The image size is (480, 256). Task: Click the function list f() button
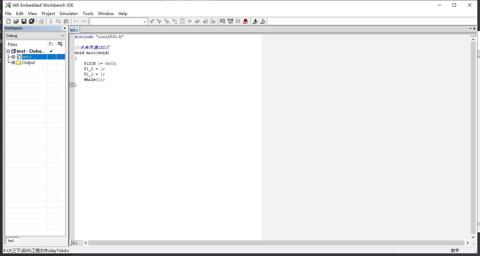coord(75,243)
